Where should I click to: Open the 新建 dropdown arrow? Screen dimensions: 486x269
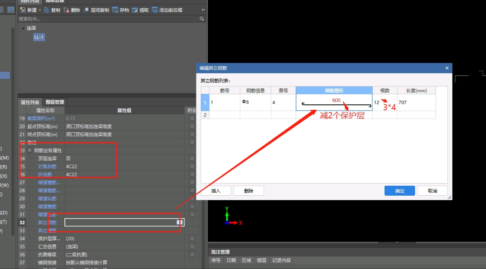pyautogui.click(x=40, y=10)
